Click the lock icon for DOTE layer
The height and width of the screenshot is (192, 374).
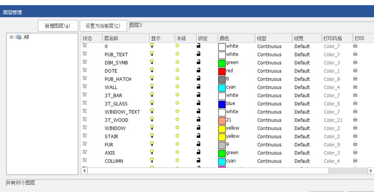coord(198,71)
